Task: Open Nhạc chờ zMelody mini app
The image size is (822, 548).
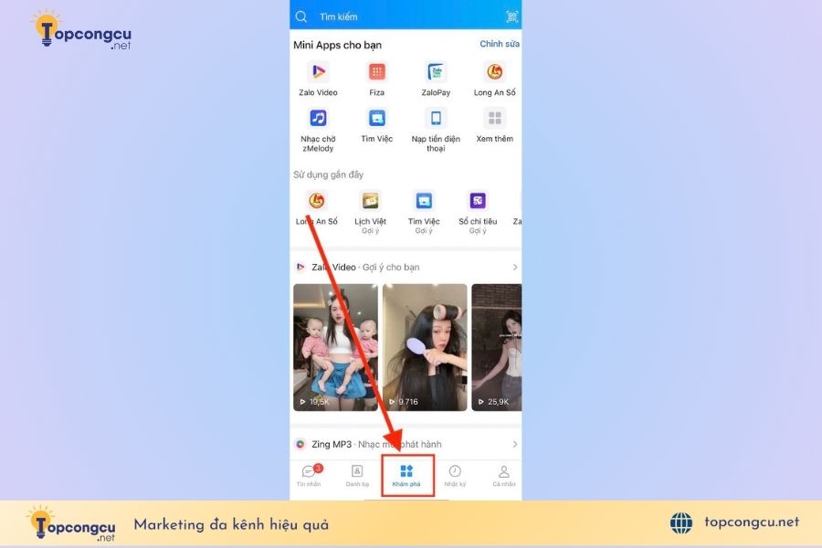Action: (318, 130)
